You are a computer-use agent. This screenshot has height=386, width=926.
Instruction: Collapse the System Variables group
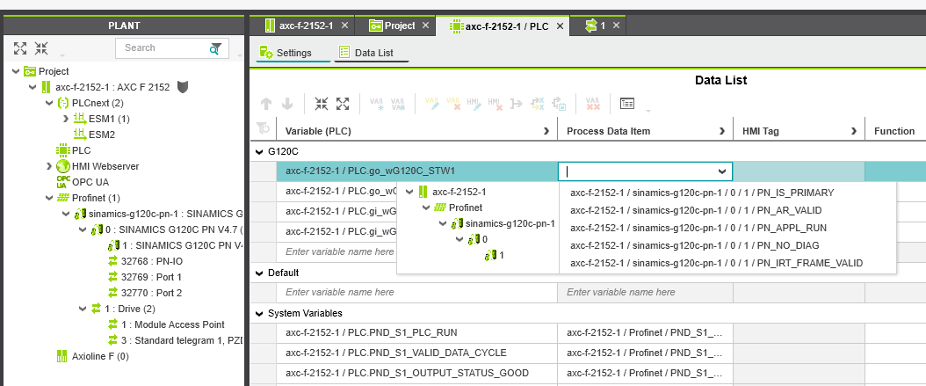tap(259, 313)
